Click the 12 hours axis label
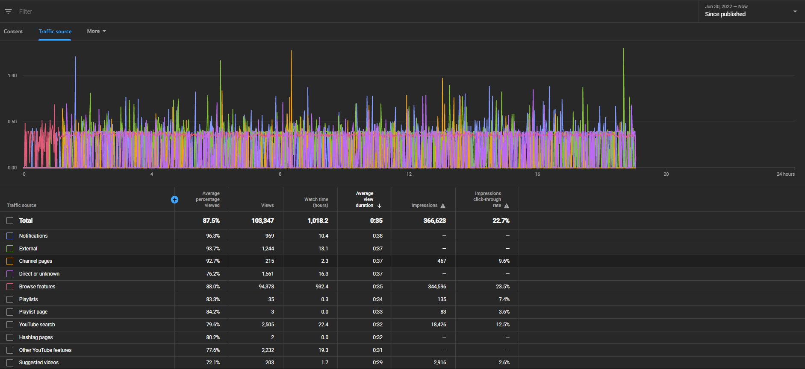This screenshot has height=369, width=805. coord(409,174)
